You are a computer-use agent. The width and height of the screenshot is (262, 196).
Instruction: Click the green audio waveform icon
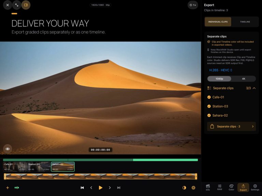(x=17, y=188)
